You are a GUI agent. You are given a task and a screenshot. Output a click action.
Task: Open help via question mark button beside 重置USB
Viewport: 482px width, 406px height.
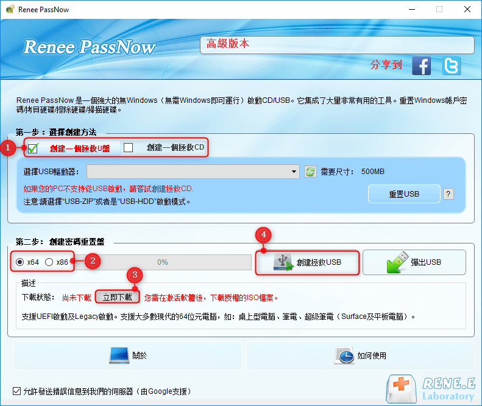448,194
